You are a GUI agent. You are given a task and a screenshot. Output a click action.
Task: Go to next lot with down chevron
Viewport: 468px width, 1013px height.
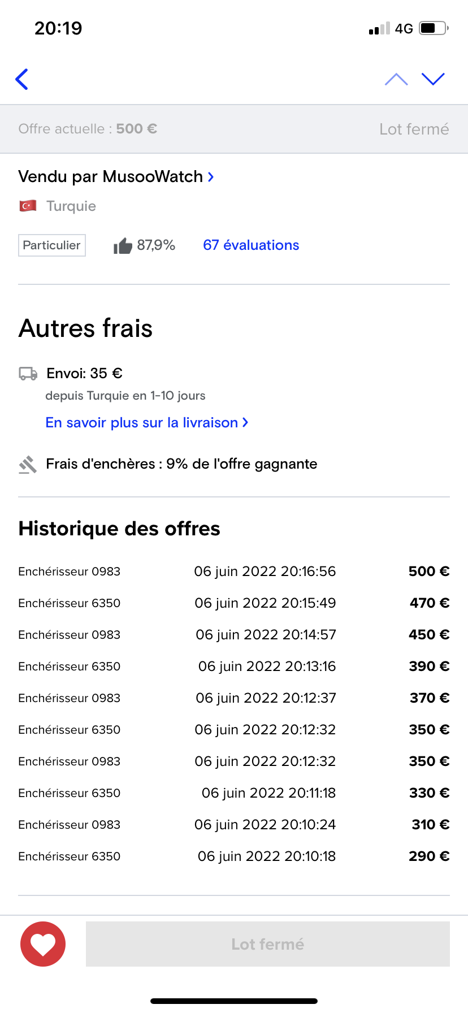433,79
